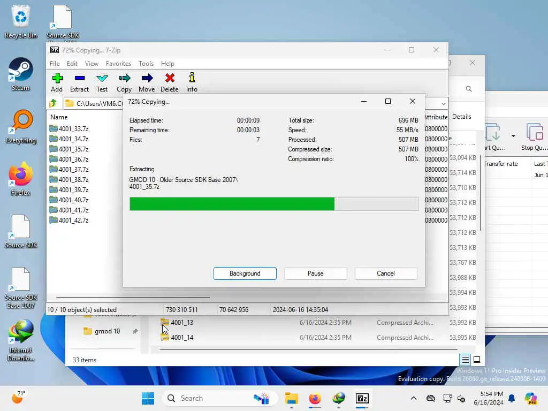This screenshot has height=411, width=548.
Task: Switch Explorer to large icons view
Action: pyautogui.click(x=477, y=360)
